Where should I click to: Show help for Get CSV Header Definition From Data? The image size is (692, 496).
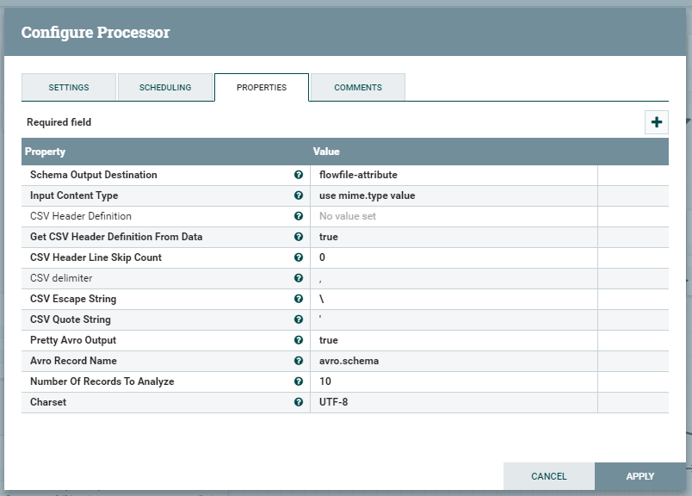299,237
